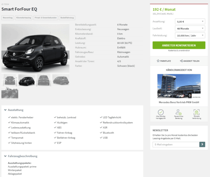Click the Tempomat feature

tap(17, 138)
